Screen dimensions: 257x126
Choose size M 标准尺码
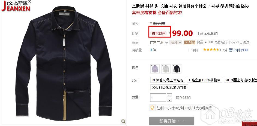point(168,80)
